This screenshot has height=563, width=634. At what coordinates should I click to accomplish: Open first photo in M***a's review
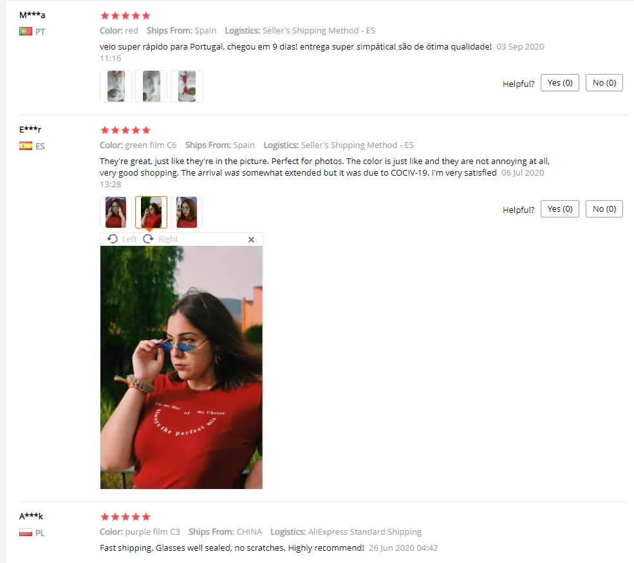click(116, 86)
